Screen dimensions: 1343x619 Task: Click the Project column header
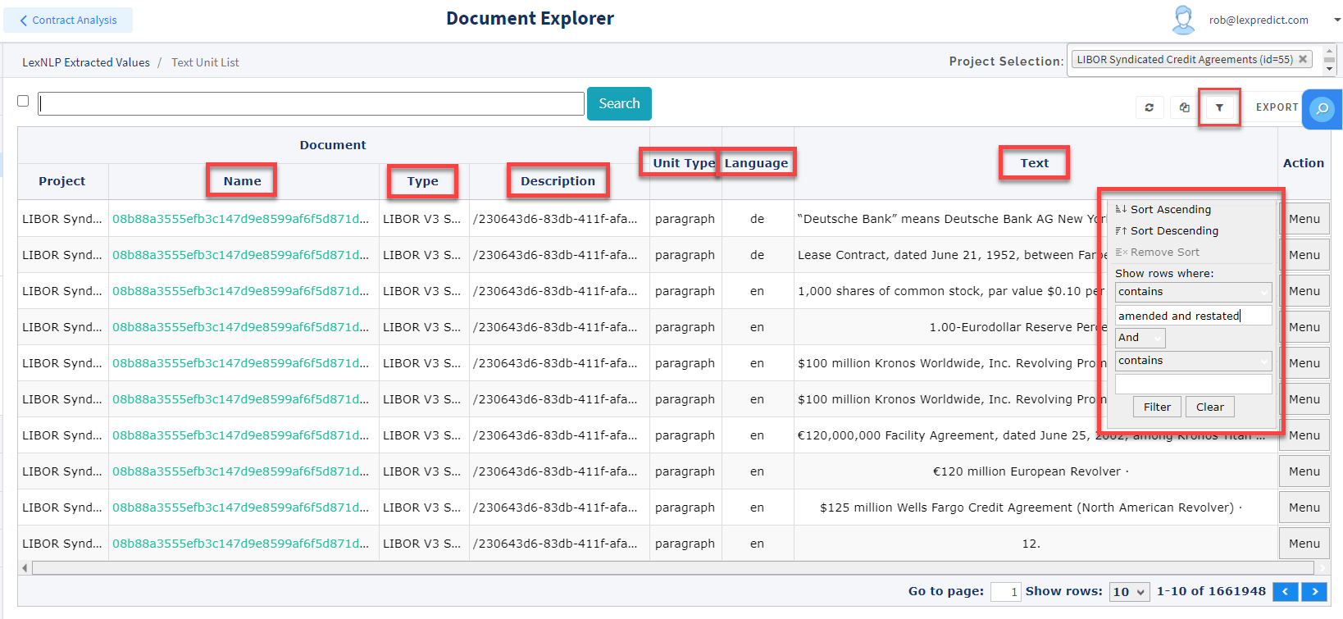(x=62, y=181)
